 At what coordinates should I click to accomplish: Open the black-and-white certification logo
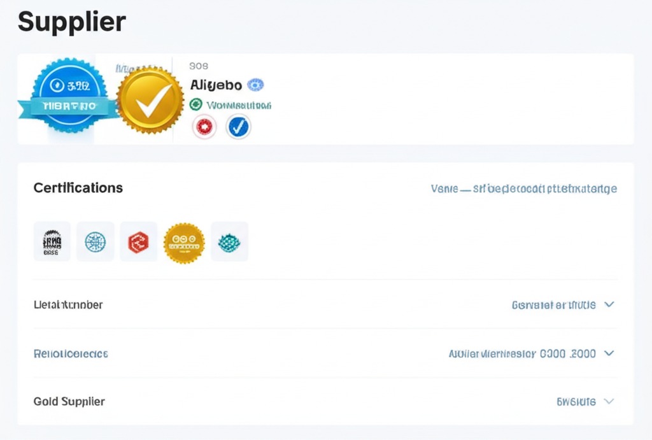[52, 241]
